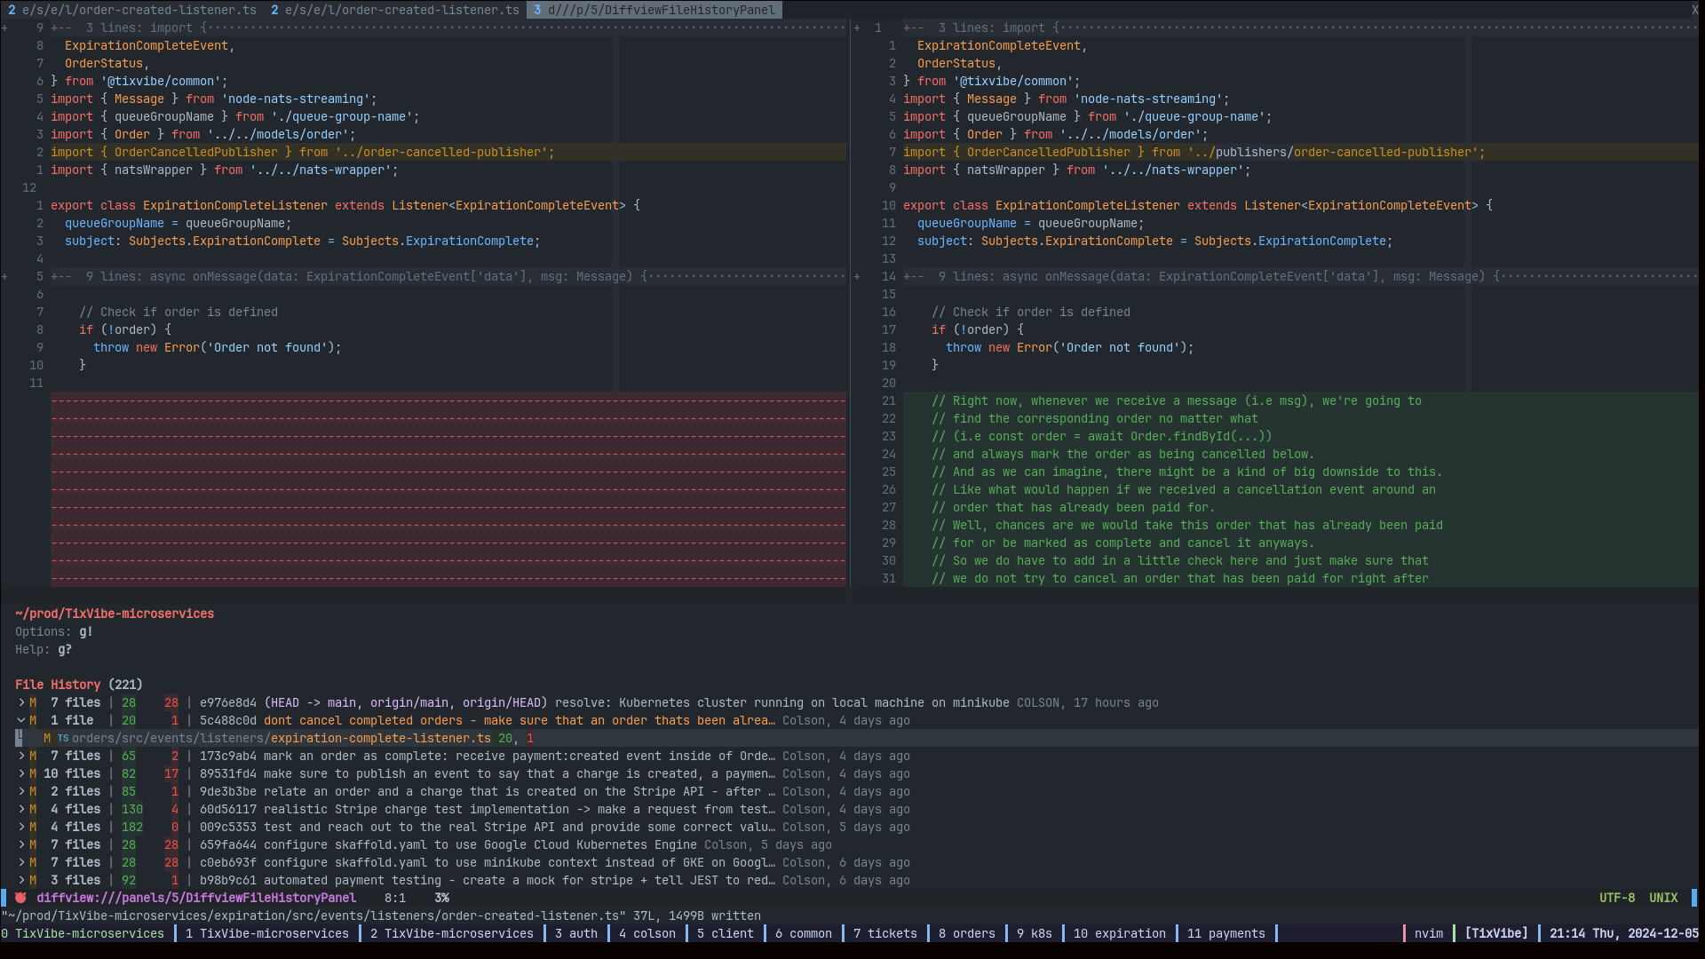Click the UNIX file format indicator
Image resolution: width=1705 pixels, height=959 pixels.
coord(1662,898)
